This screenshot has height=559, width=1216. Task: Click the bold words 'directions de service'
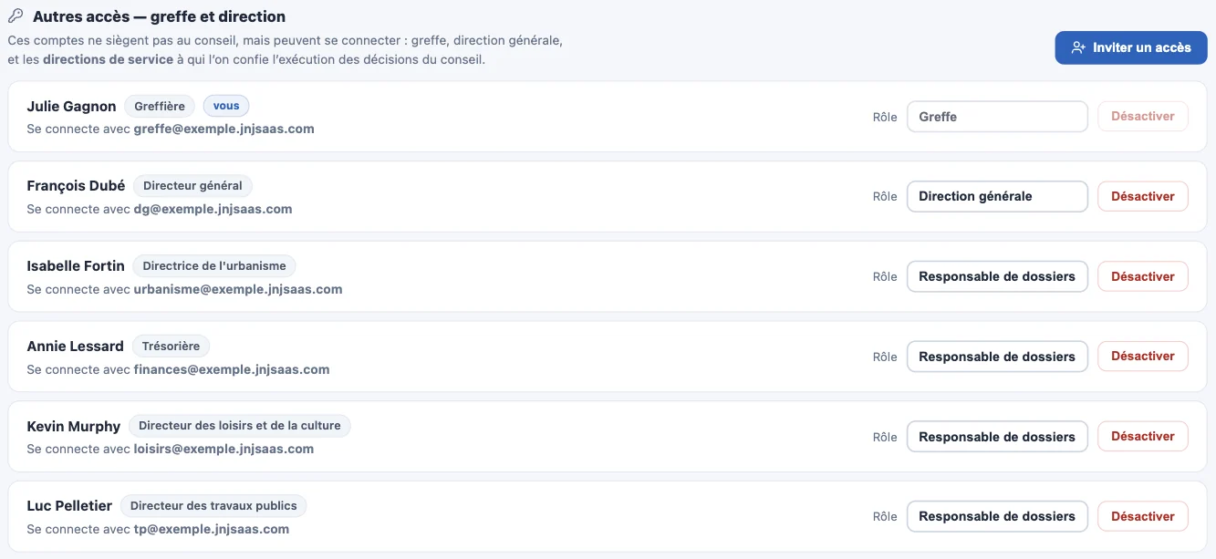point(109,60)
